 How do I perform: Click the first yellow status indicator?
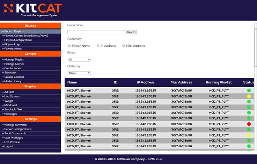[249, 96]
